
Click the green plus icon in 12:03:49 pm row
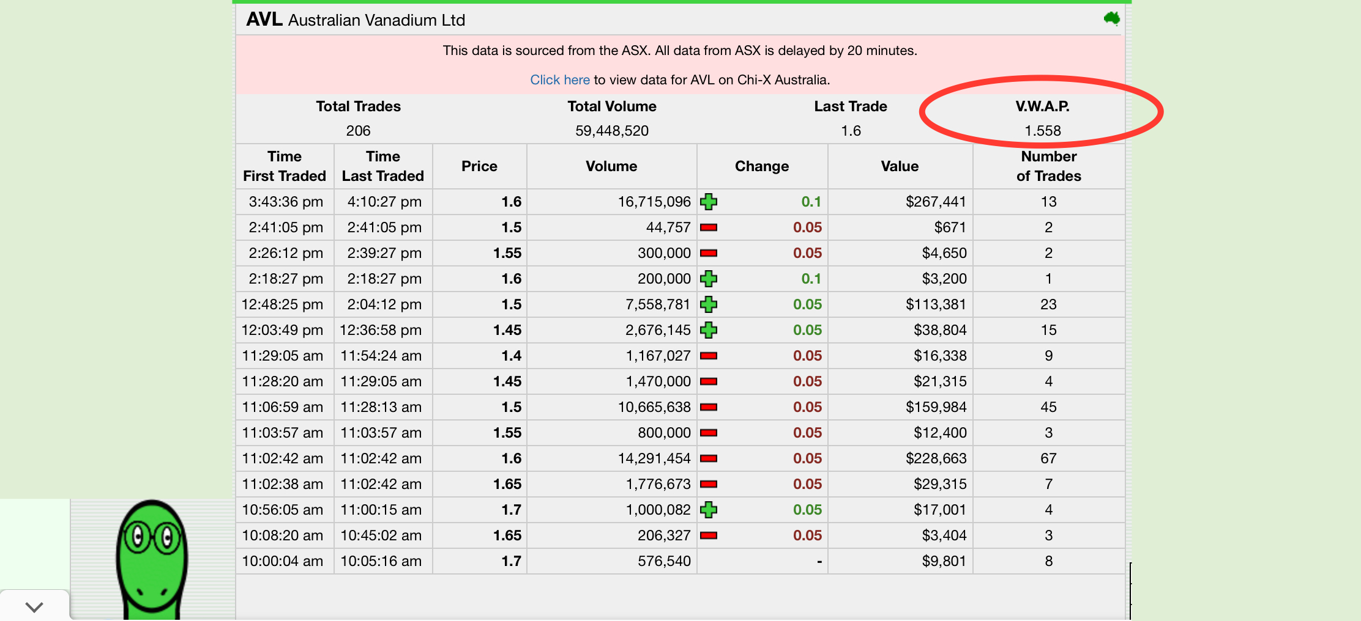709,330
